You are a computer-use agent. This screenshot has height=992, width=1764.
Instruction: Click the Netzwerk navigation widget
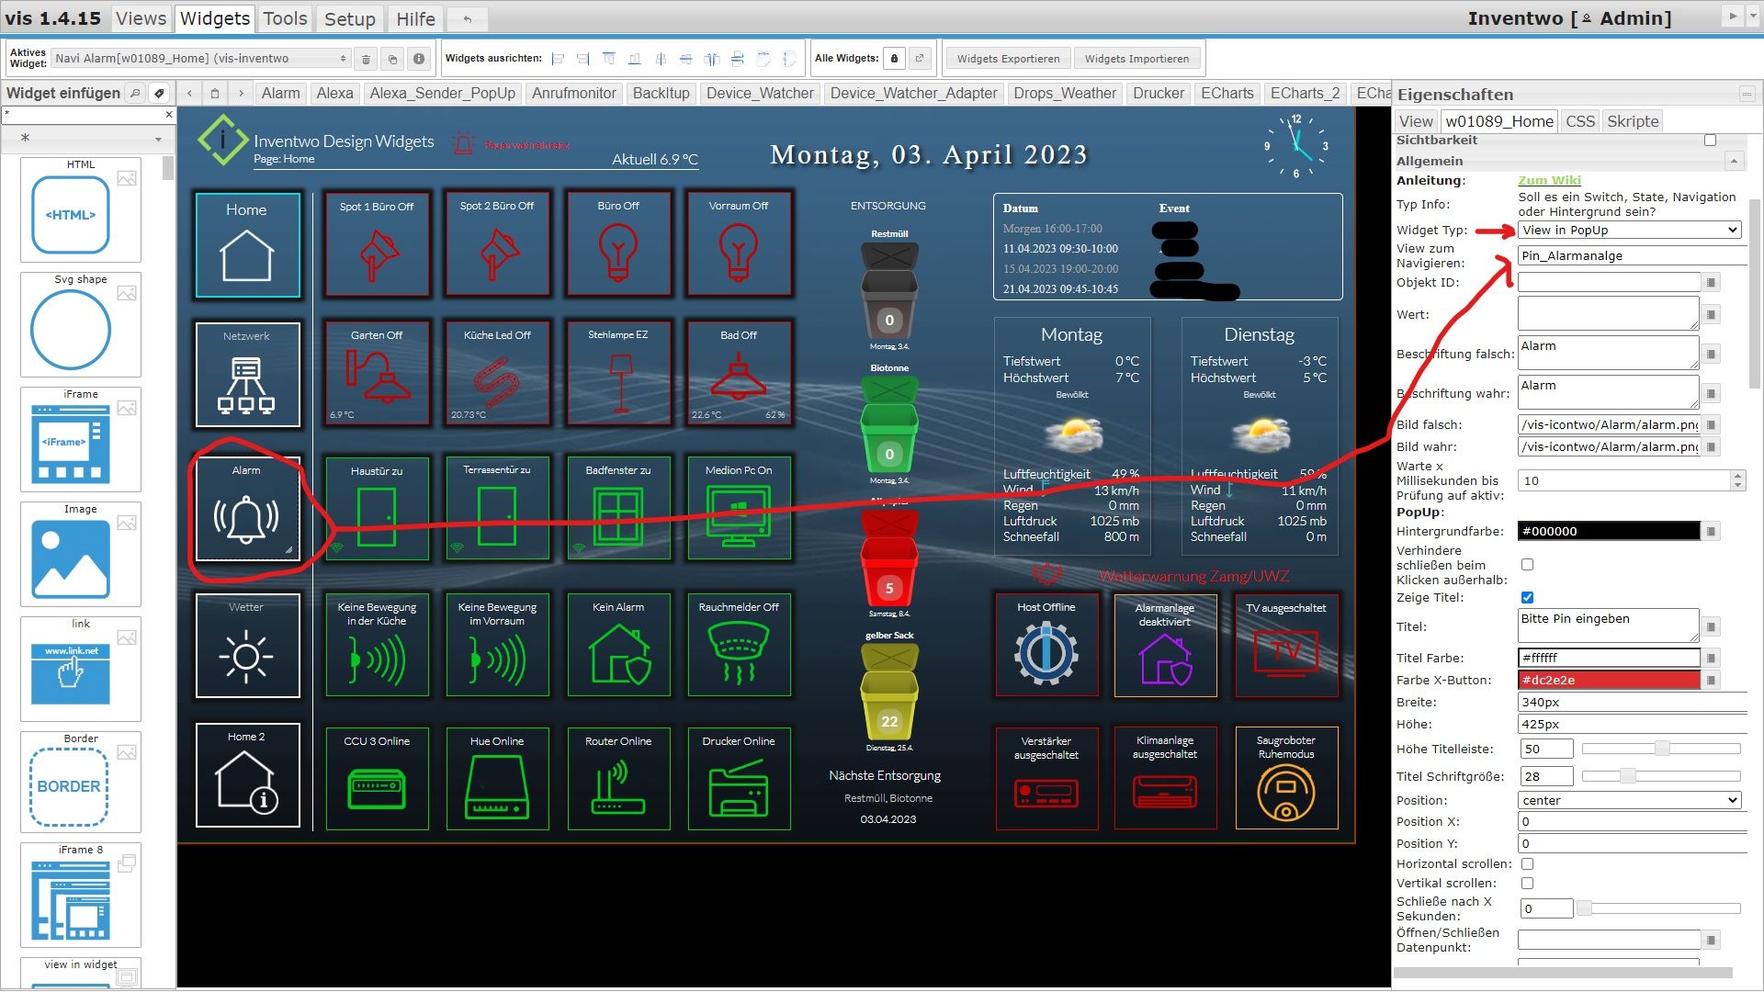coord(247,374)
